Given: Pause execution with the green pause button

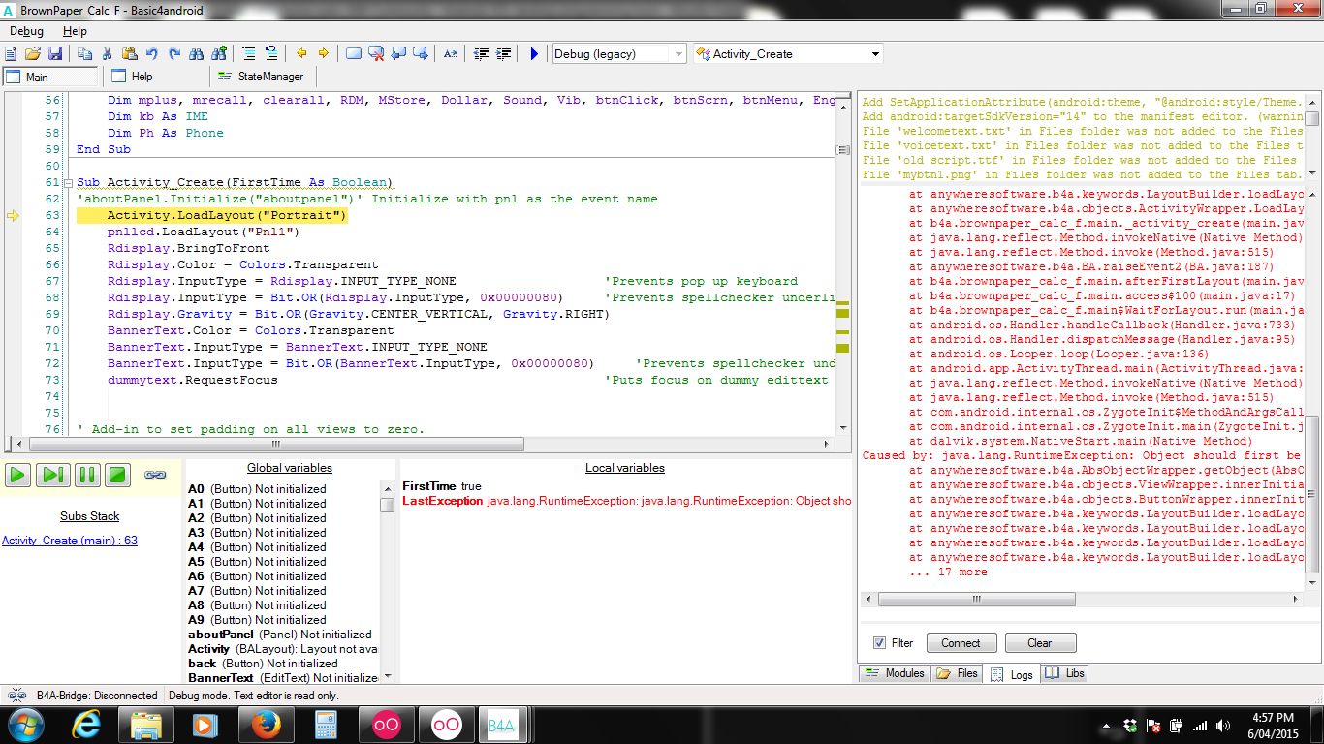Looking at the screenshot, I should pos(86,475).
